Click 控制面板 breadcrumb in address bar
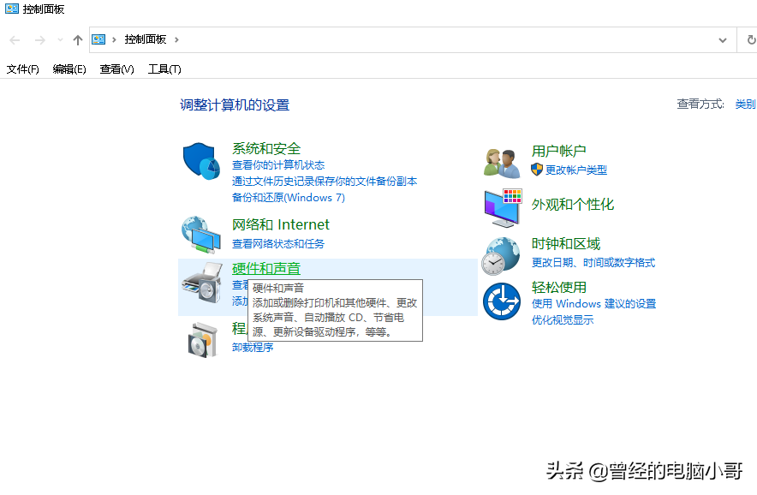Screen dimensions: 757x495 (x=146, y=39)
